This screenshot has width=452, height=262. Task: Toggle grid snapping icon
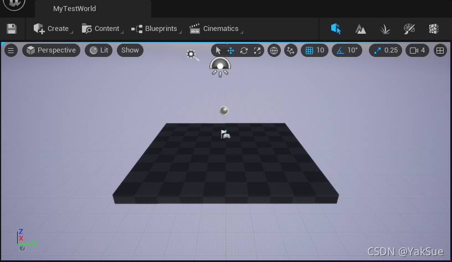[309, 51]
